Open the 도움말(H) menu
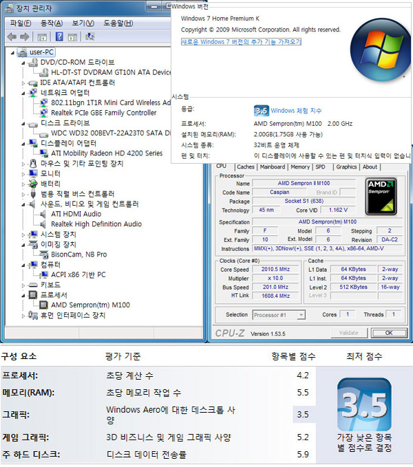 pyautogui.click(x=118, y=23)
